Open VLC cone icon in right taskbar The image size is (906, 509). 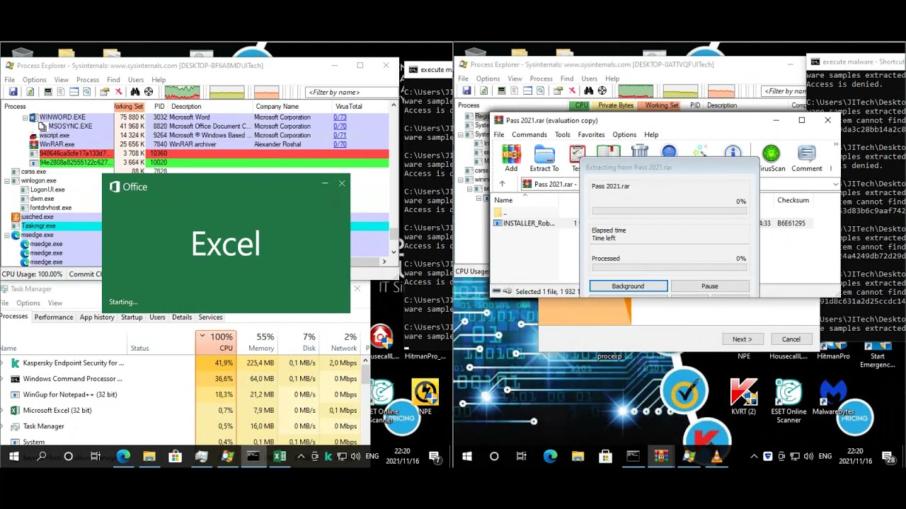[716, 457]
